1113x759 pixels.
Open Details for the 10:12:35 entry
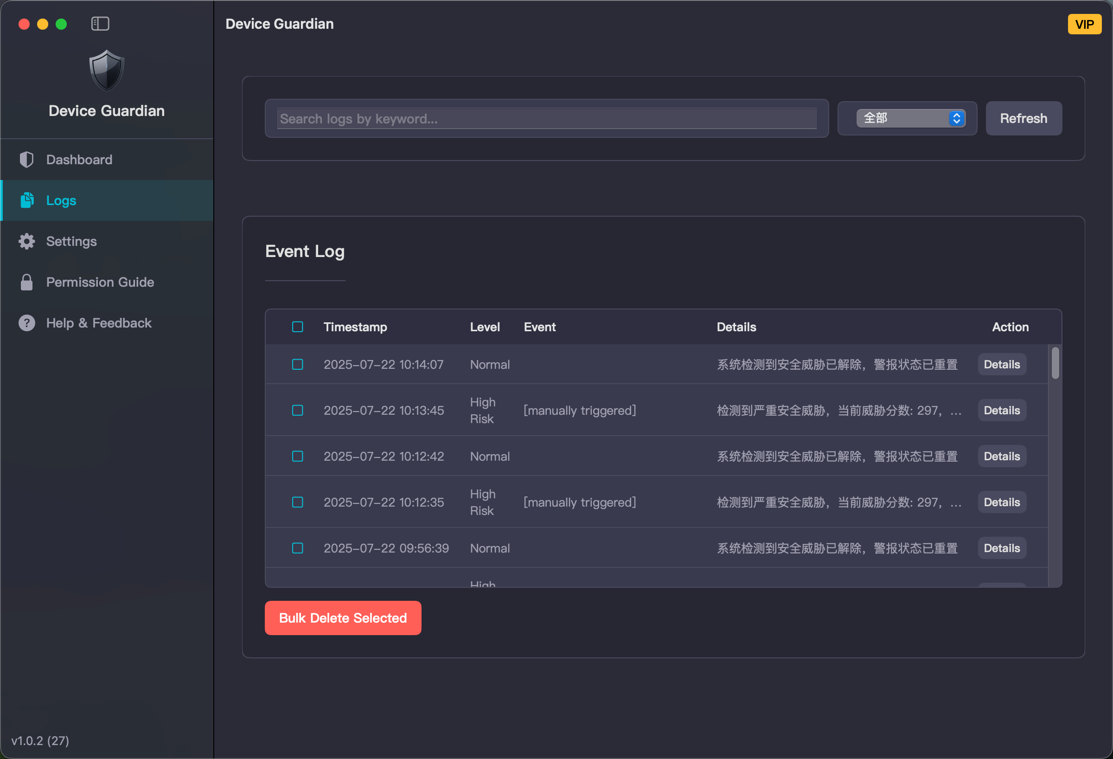(x=1001, y=502)
